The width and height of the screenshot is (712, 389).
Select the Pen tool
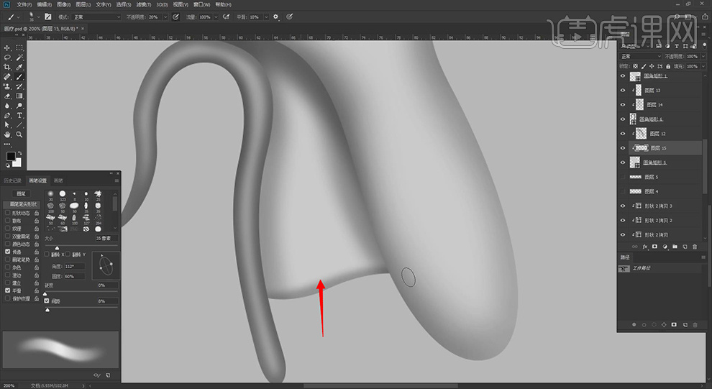click(x=6, y=115)
